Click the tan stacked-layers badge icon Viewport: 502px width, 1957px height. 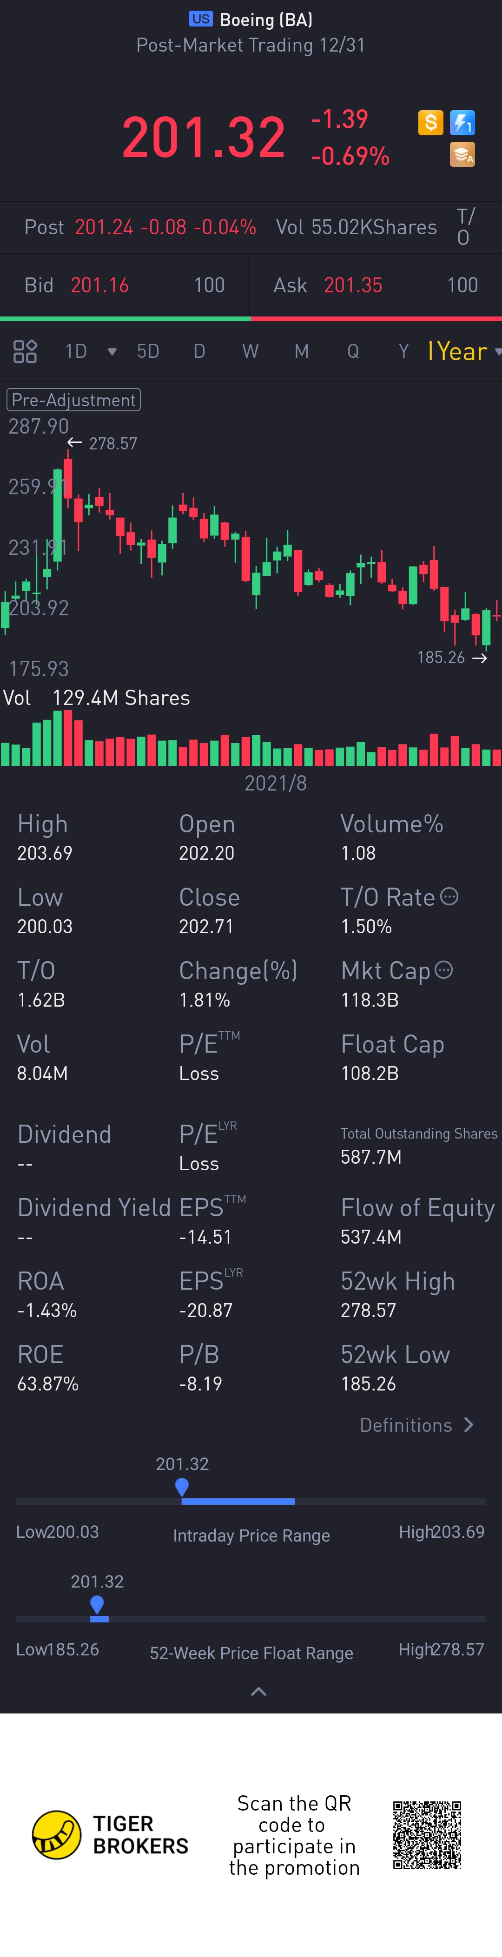coord(462,154)
